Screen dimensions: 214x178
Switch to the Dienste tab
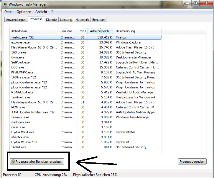pyautogui.click(x=51, y=20)
